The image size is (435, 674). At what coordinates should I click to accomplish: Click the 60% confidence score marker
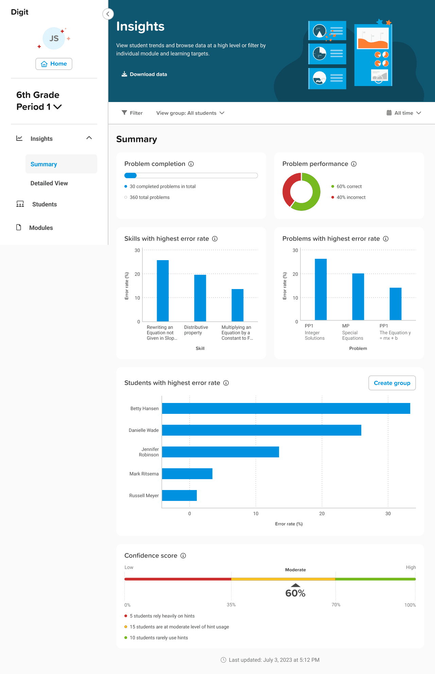tap(295, 591)
